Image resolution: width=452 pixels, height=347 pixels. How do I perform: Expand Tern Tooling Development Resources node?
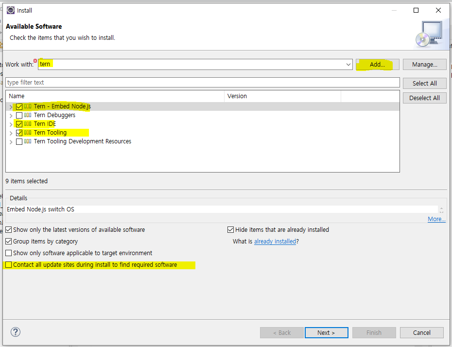click(x=11, y=142)
